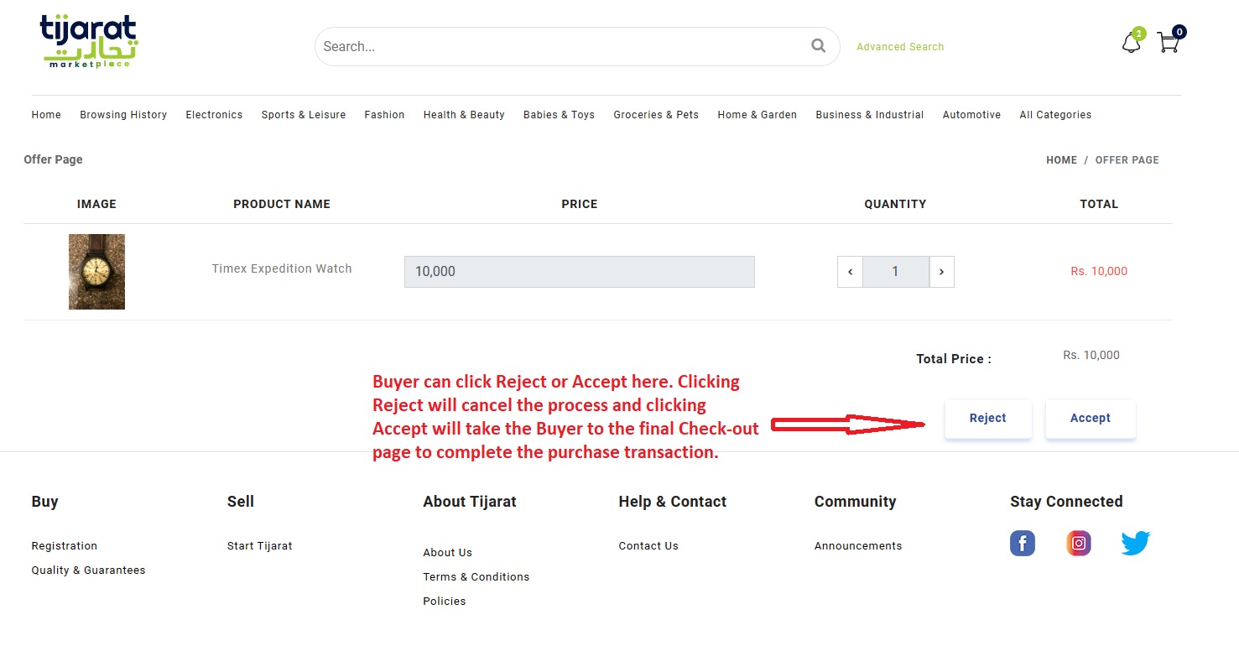
Task: Open Home & Garden category
Action: [x=757, y=115]
